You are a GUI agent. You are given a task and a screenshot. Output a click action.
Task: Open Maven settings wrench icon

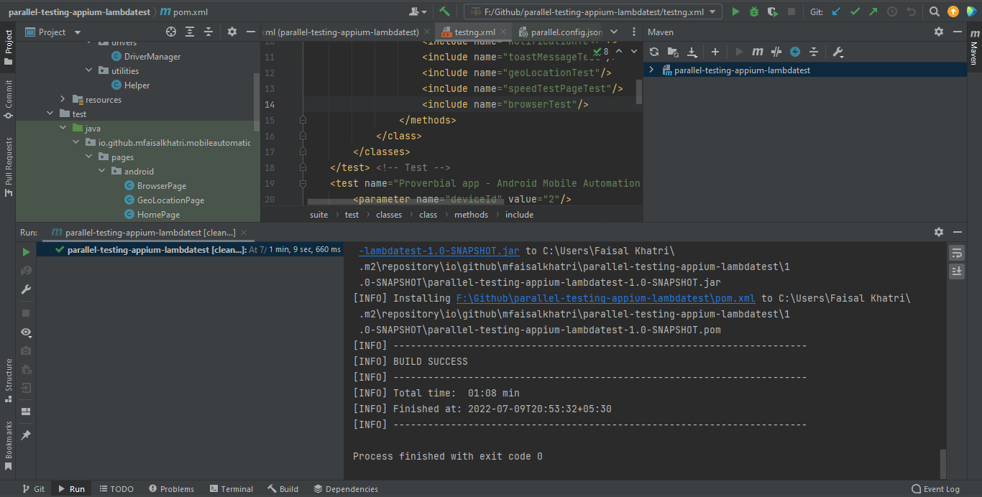click(836, 52)
